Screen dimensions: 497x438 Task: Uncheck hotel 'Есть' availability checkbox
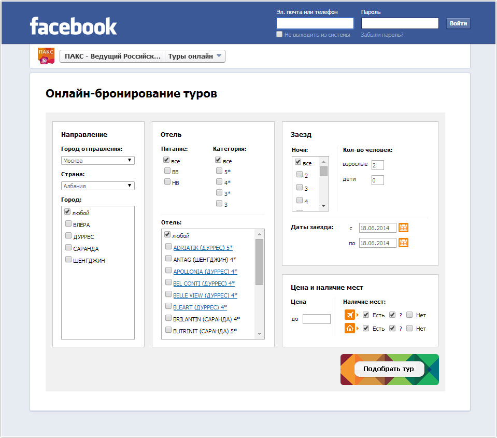click(x=366, y=328)
